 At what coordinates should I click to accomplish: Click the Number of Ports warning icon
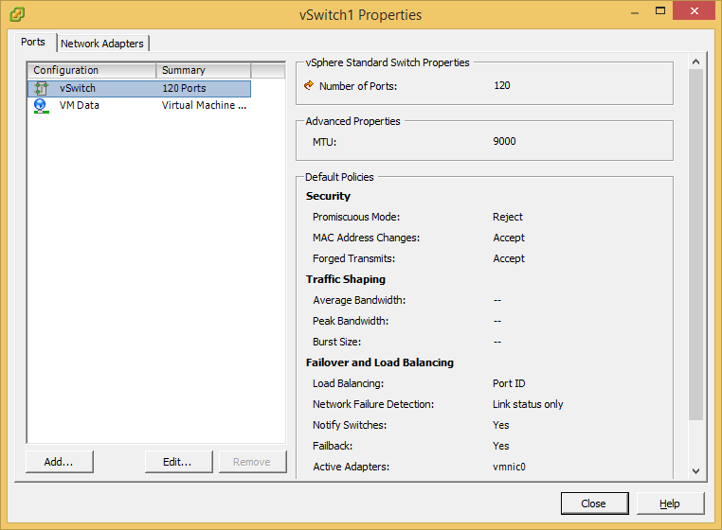[309, 85]
